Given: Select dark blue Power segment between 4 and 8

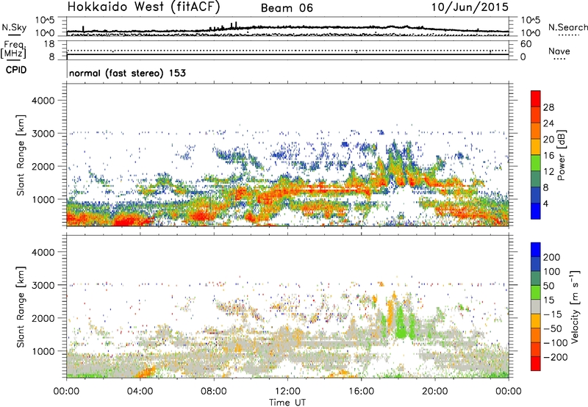Looking at the screenshot, I should 536,195.
